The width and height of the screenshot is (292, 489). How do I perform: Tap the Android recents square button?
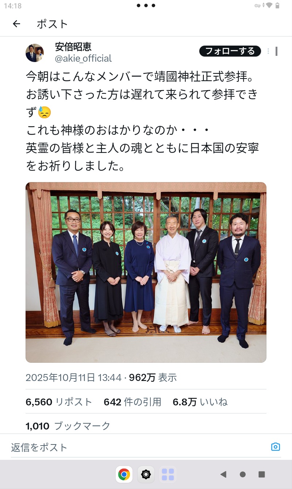pyautogui.click(x=262, y=474)
